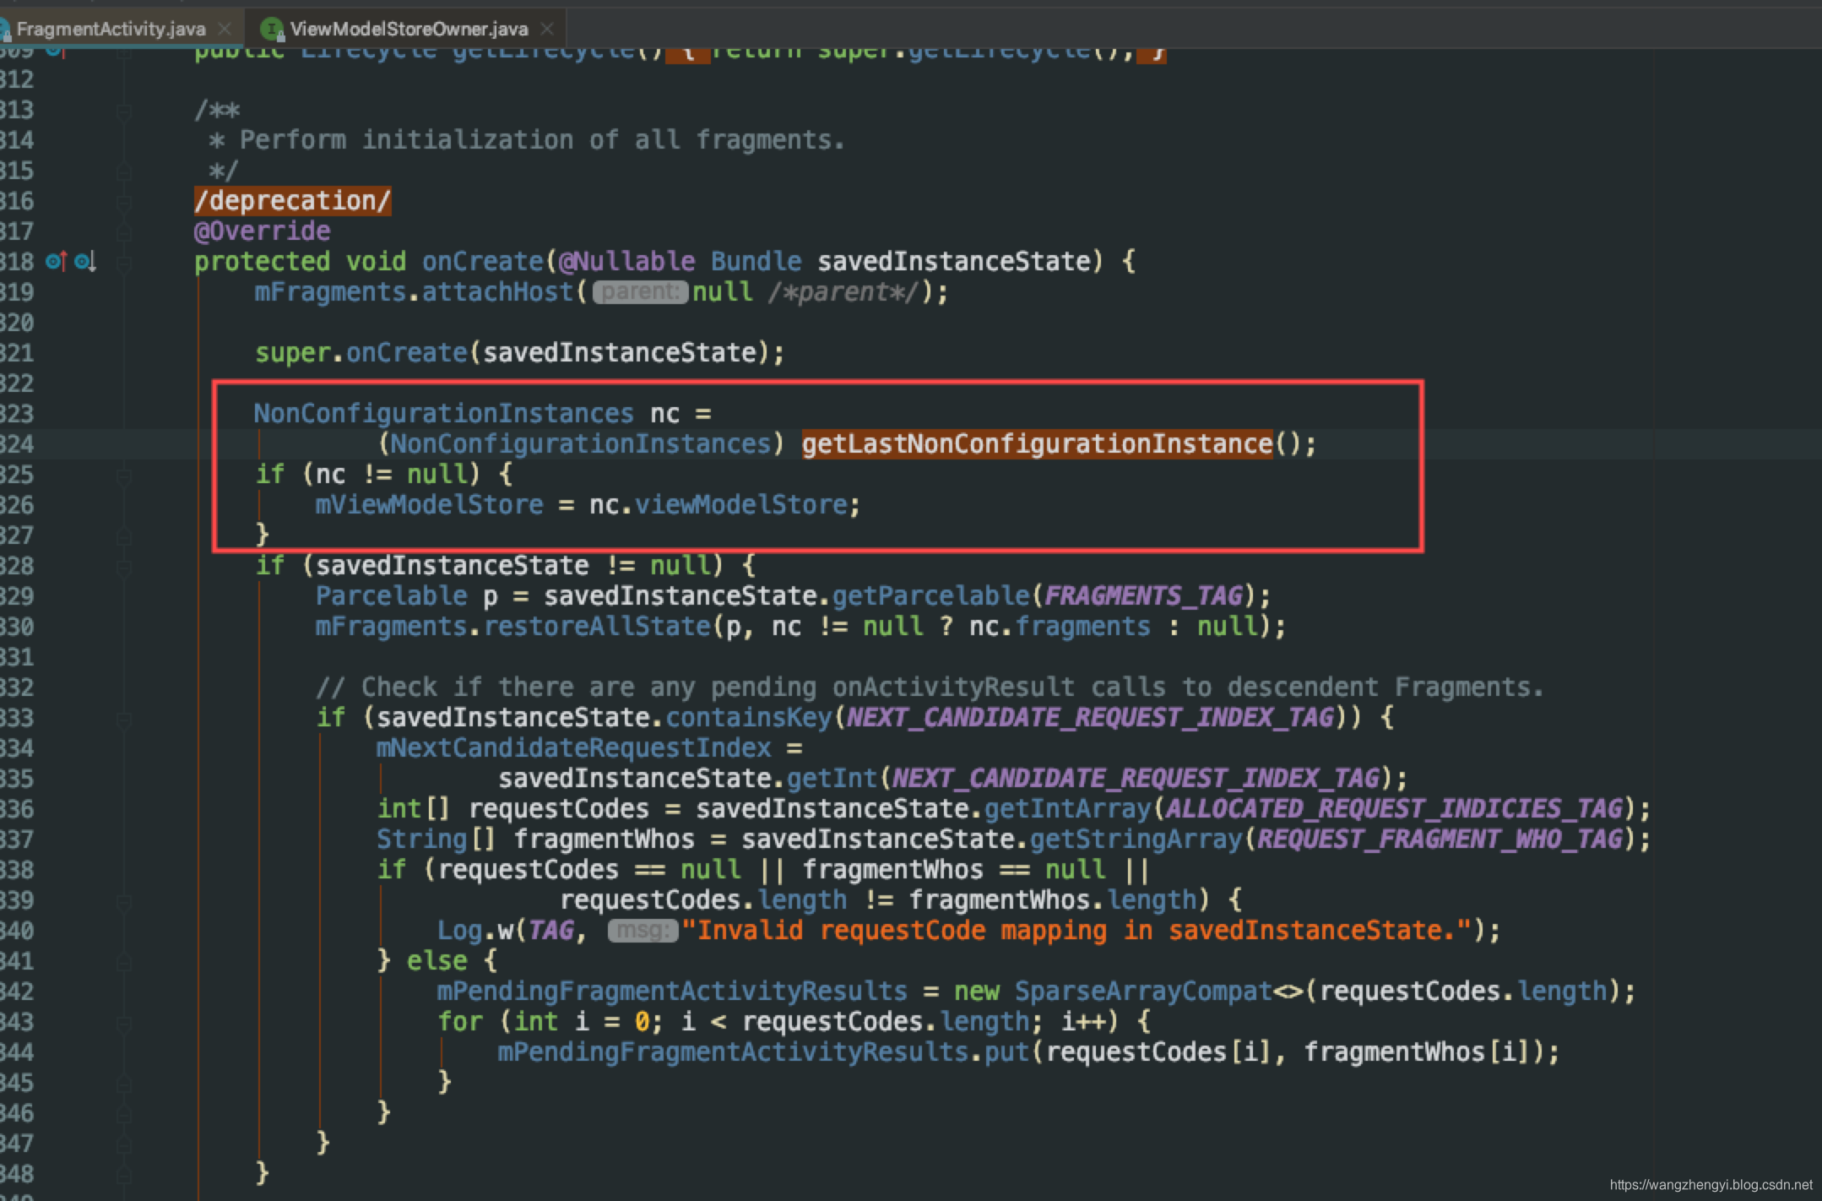The image size is (1822, 1201).
Task: Click highlighted getLastNonConfigurationInstance method call
Action: (1037, 444)
